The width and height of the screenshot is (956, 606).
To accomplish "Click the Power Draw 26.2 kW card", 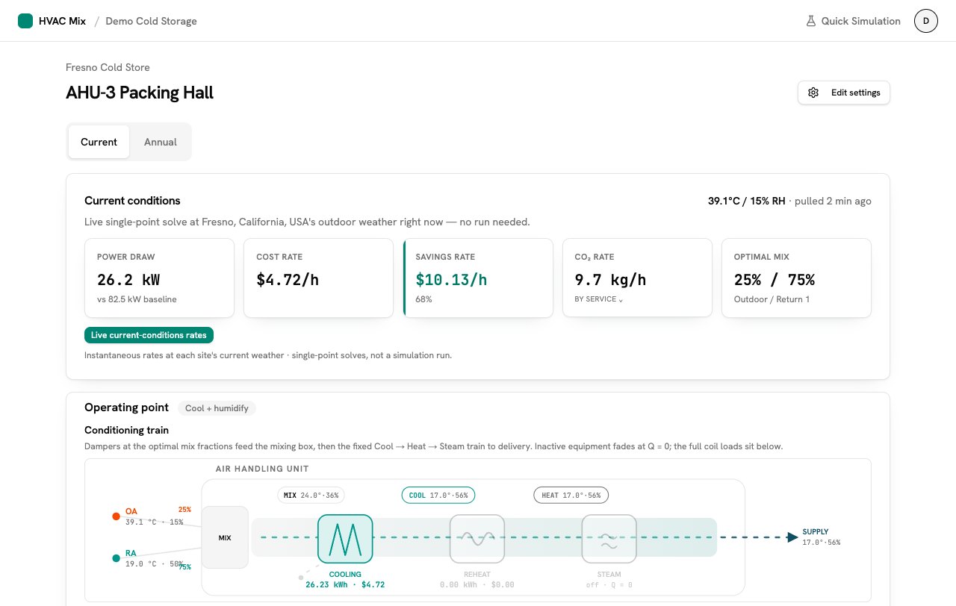I will (x=159, y=278).
